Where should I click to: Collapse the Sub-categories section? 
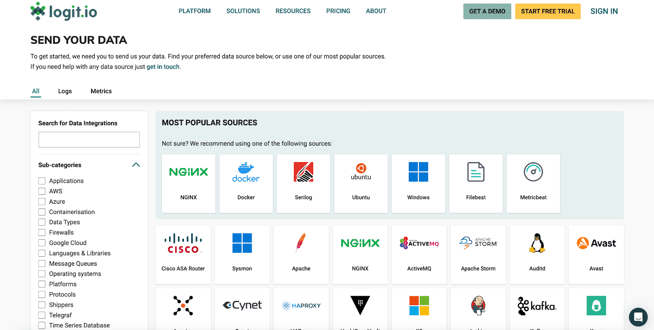coord(136,165)
